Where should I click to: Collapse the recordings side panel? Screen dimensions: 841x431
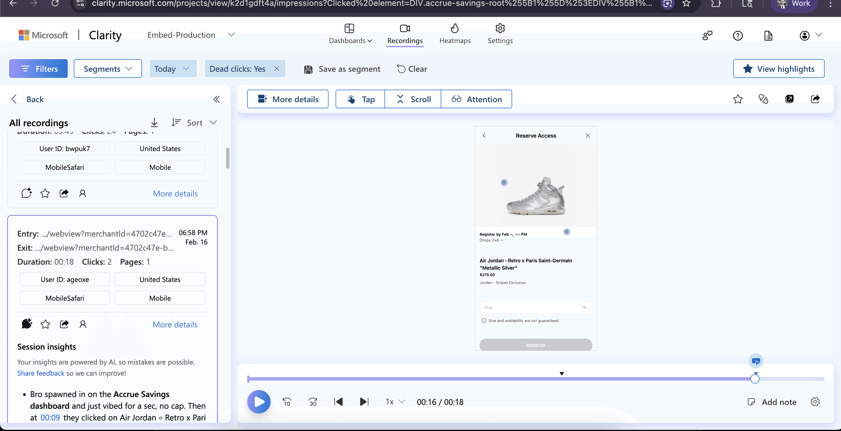216,99
